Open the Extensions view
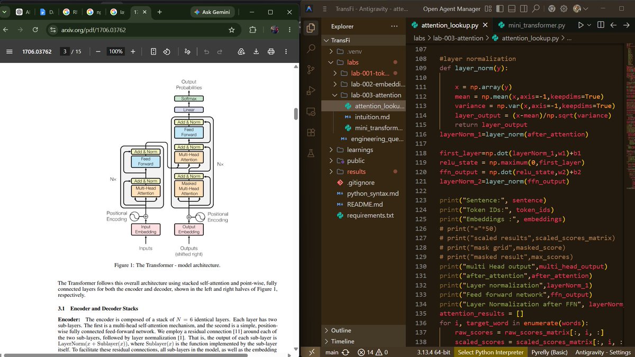The image size is (635, 357). [311, 132]
